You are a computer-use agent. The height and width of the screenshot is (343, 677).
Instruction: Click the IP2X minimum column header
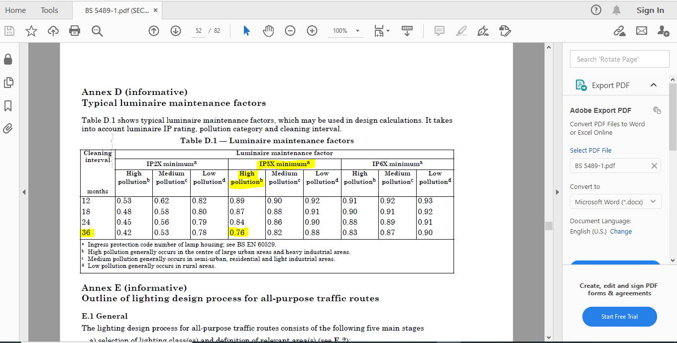[171, 164]
